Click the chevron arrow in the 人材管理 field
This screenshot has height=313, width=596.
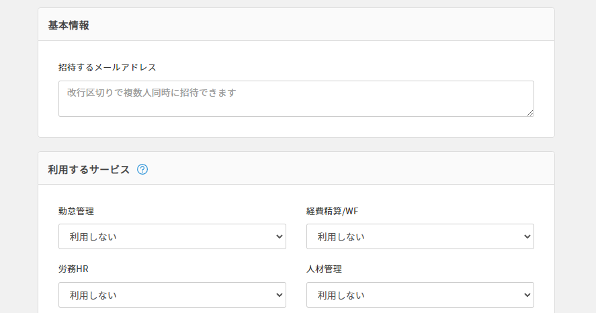click(x=527, y=295)
